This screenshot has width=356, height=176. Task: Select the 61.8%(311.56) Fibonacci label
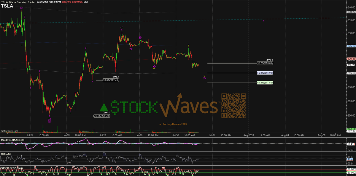click(x=265, y=83)
